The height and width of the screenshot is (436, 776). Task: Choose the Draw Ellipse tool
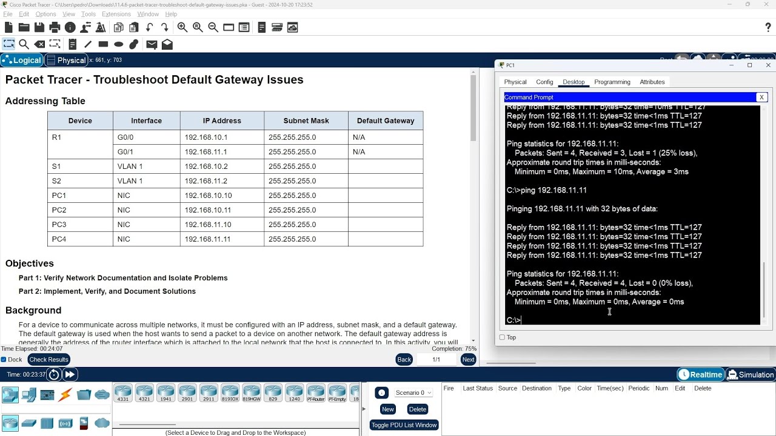coord(119,44)
